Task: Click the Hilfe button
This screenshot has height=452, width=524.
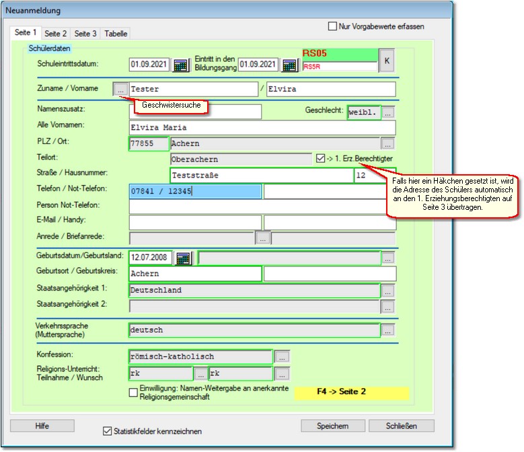Action: [x=42, y=426]
